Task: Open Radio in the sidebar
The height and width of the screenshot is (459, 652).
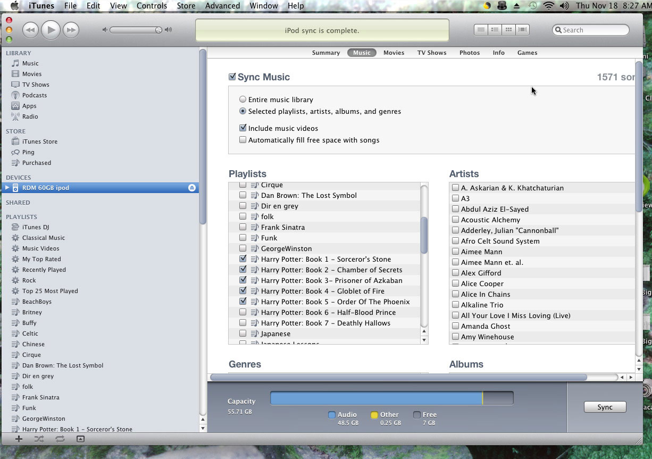Action: point(30,116)
